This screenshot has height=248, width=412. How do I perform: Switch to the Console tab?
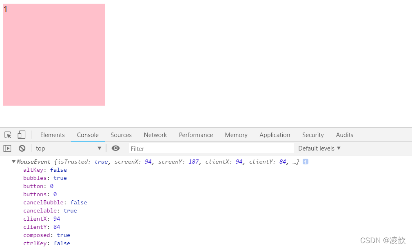[88, 135]
